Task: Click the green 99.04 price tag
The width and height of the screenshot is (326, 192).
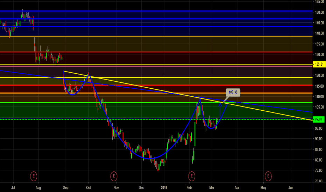Action: pyautogui.click(x=319, y=119)
